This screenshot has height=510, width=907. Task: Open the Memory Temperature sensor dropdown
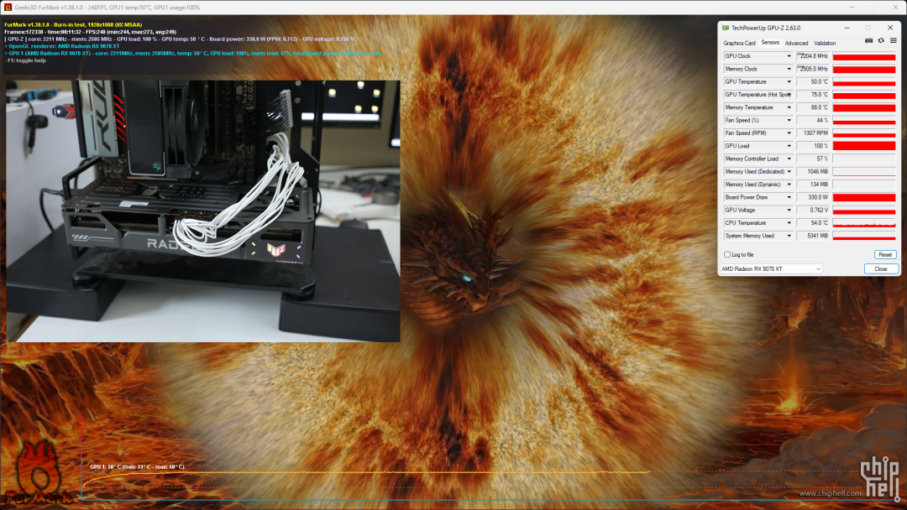click(789, 107)
